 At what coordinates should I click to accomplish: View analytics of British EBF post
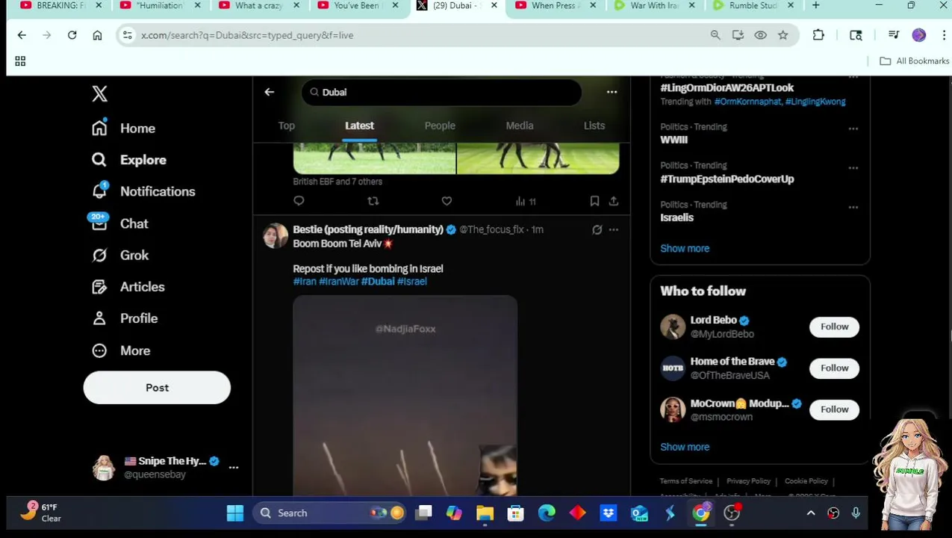tap(526, 201)
